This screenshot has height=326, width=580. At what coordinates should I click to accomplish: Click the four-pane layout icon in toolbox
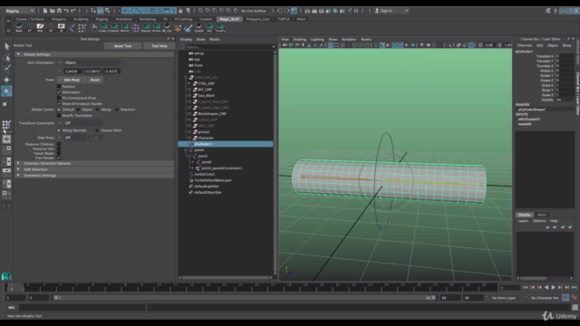pos(6,150)
